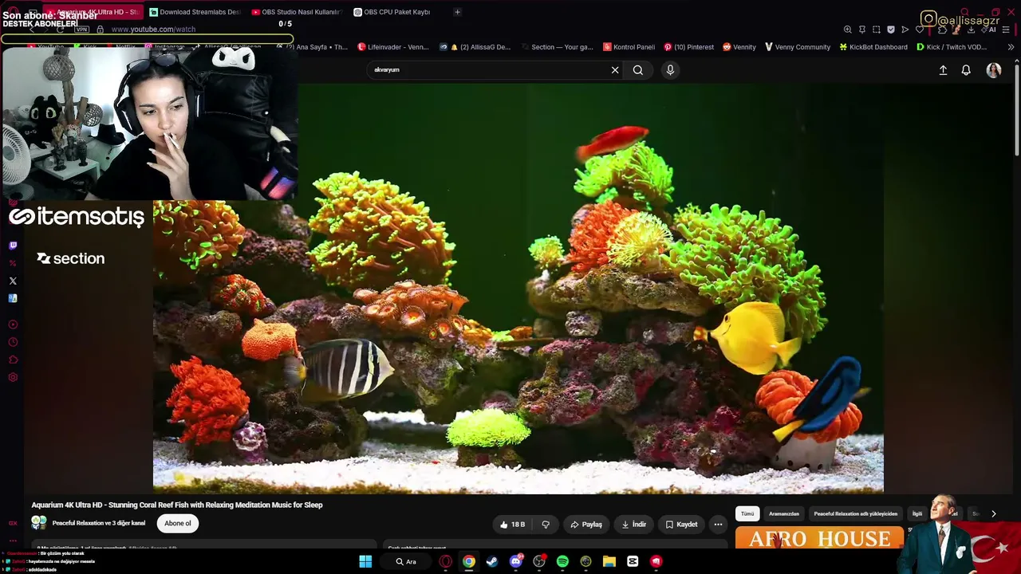The width and height of the screenshot is (1021, 574).
Task: Click the İndir download button
Action: [x=634, y=525]
